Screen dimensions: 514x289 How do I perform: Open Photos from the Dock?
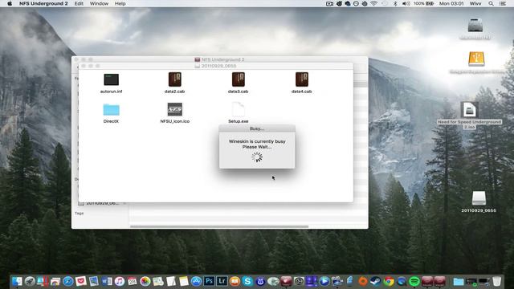point(145,281)
